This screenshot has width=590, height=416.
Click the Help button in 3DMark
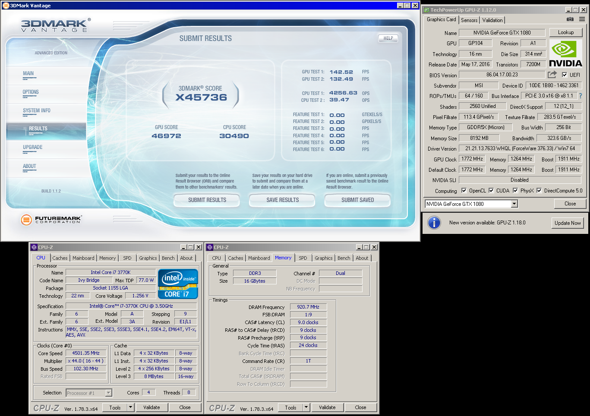tap(388, 38)
